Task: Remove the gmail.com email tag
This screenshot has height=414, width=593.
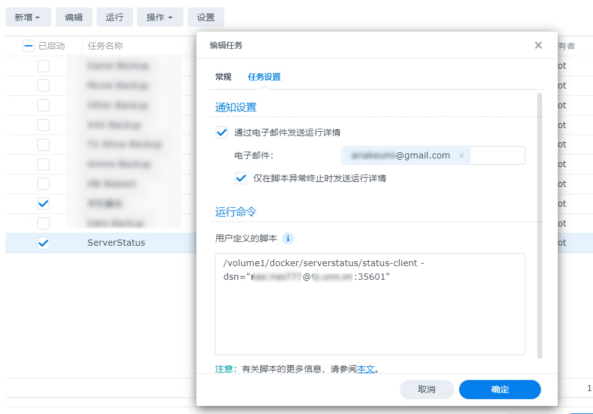Action: pos(461,156)
